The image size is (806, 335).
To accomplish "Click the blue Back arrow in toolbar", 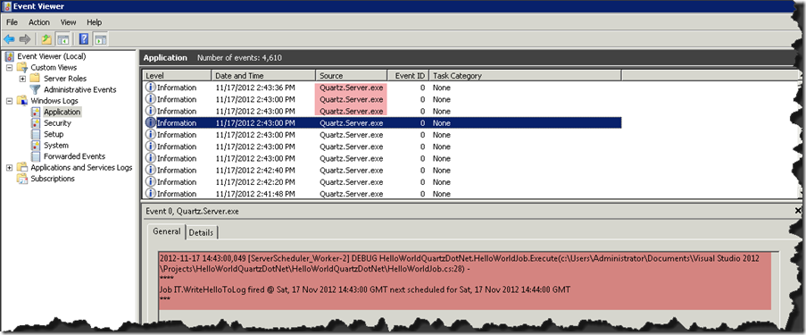I will coord(9,39).
